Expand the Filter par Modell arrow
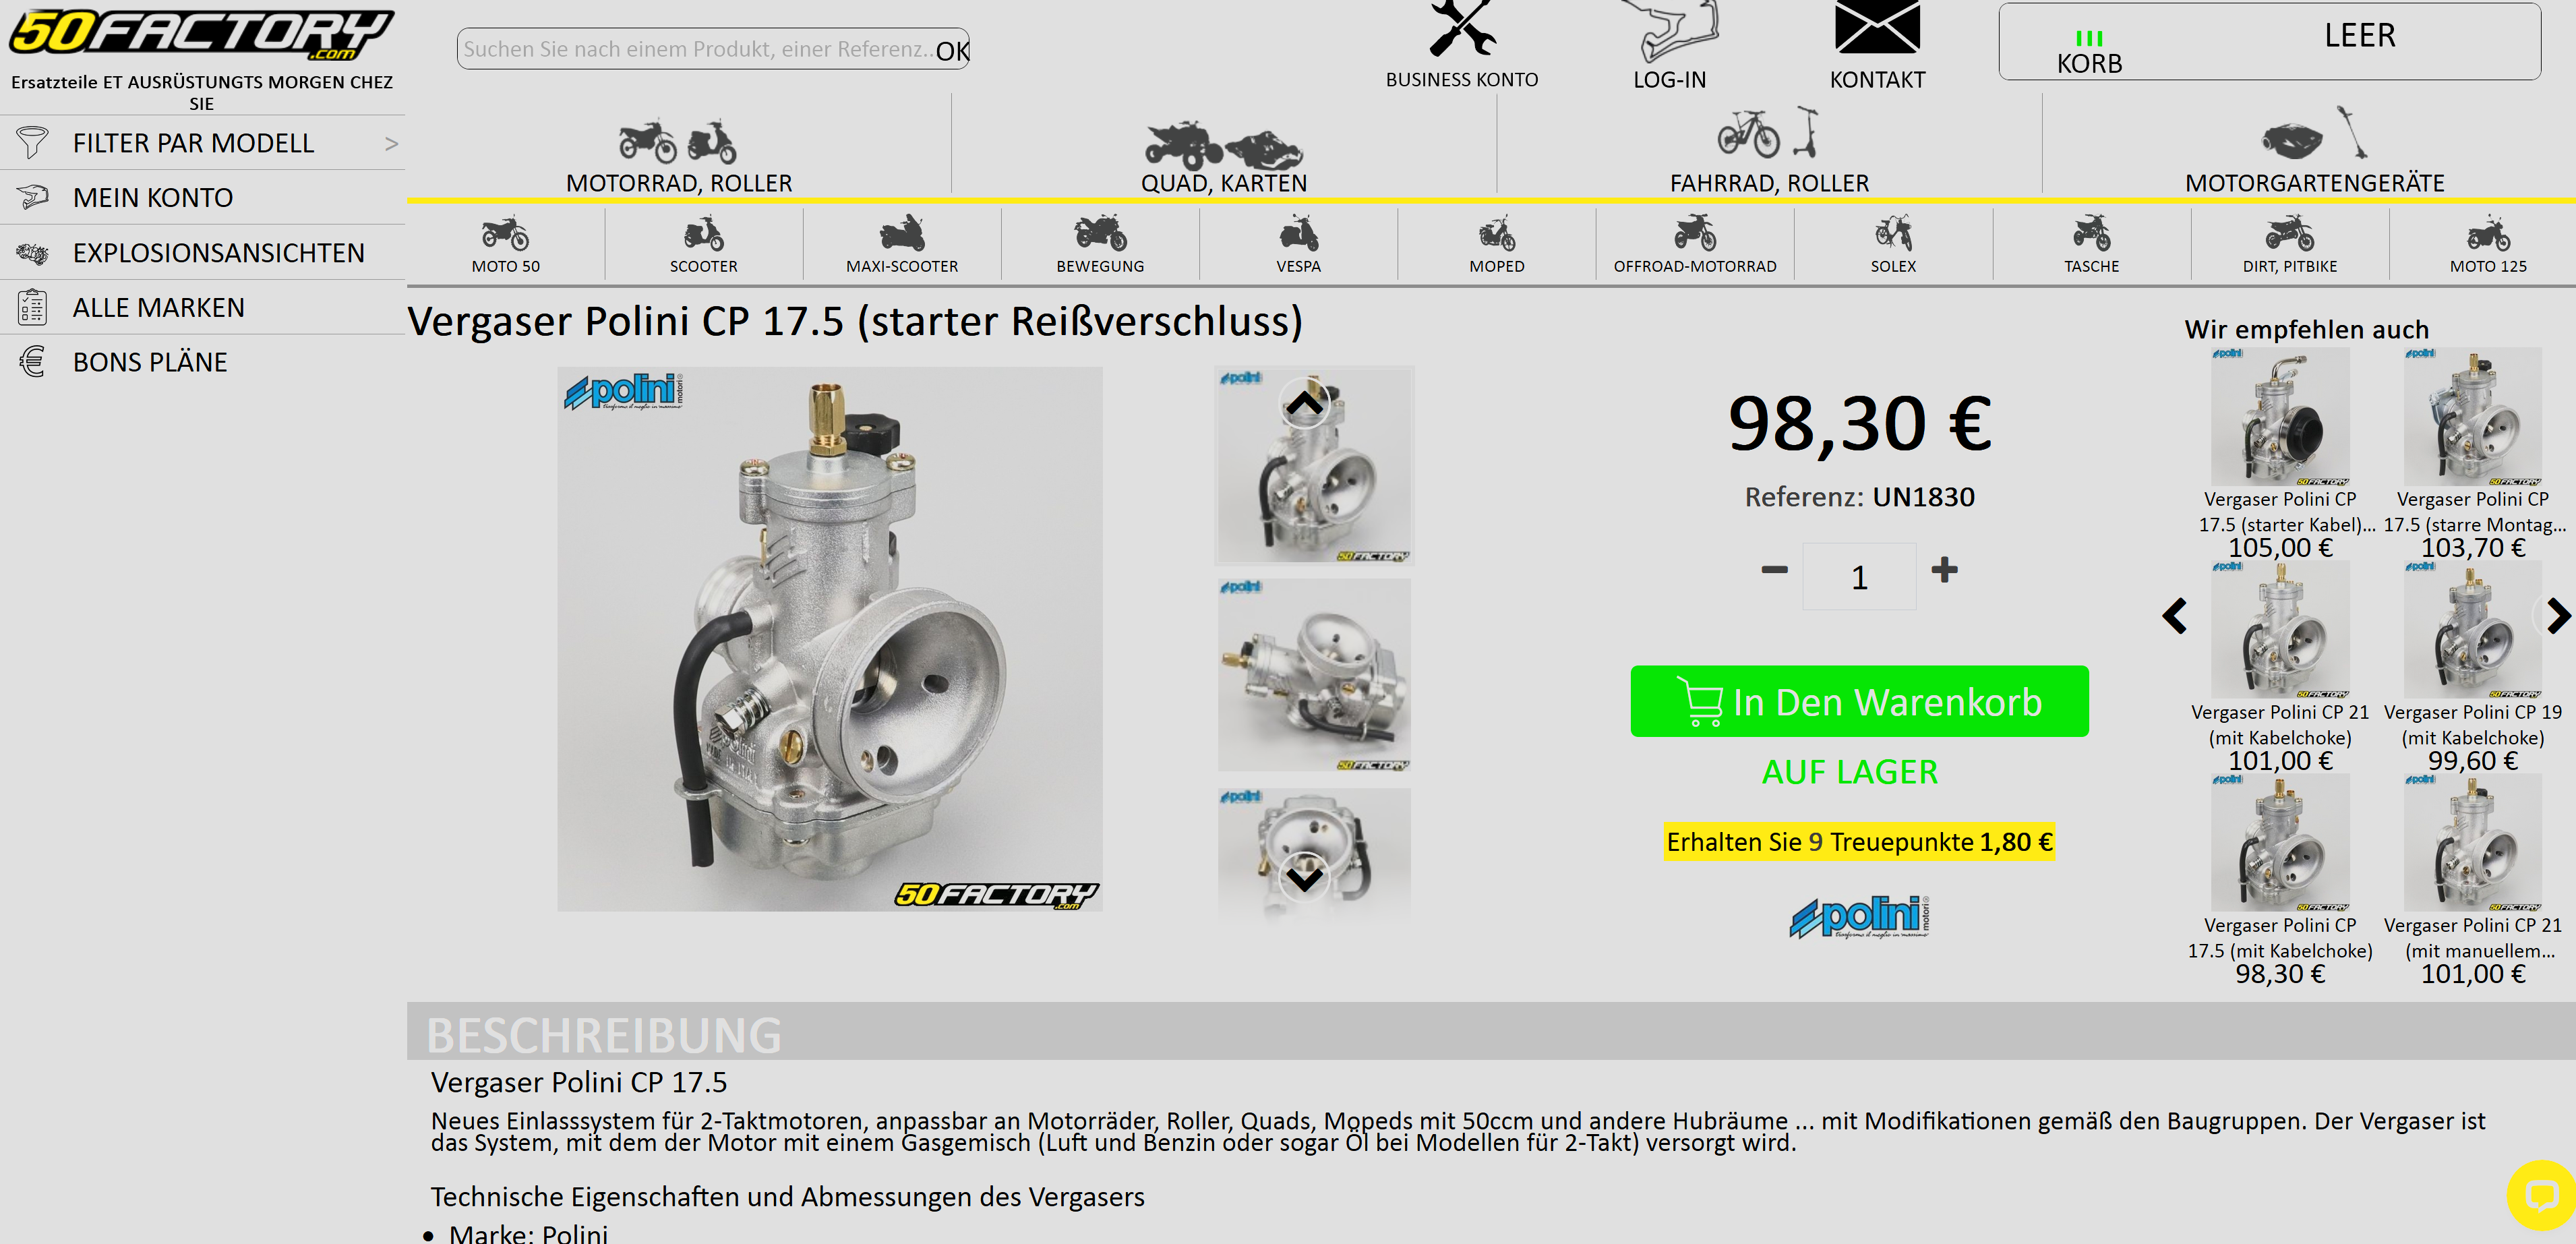Image resolution: width=2576 pixels, height=1244 pixels. [391, 143]
